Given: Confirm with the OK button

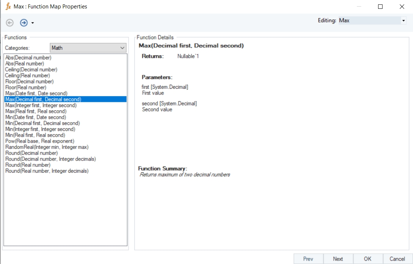Looking at the screenshot, I should click(367, 259).
